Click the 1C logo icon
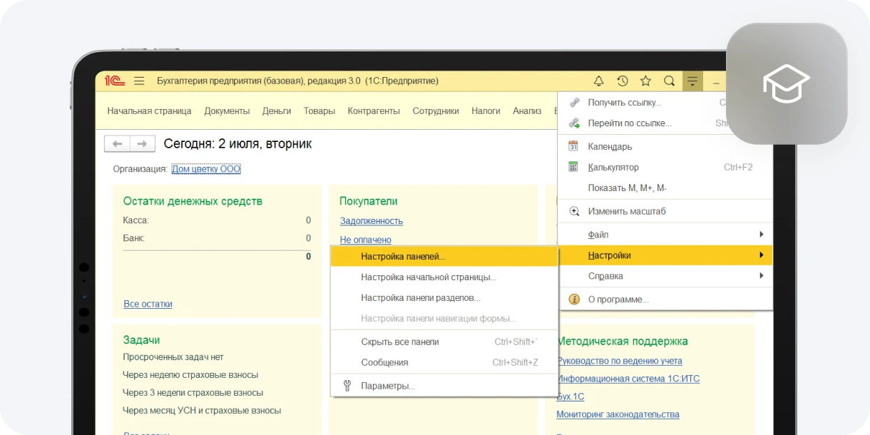 pos(115,81)
